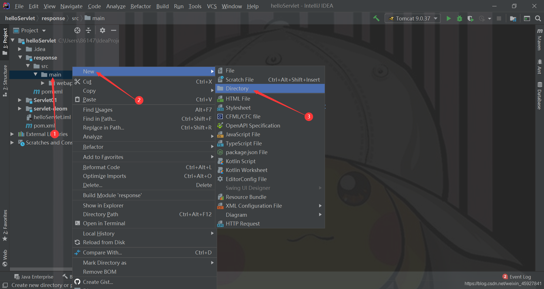Select Find Usages
Viewport: 544px width, 289px height.
144,110
